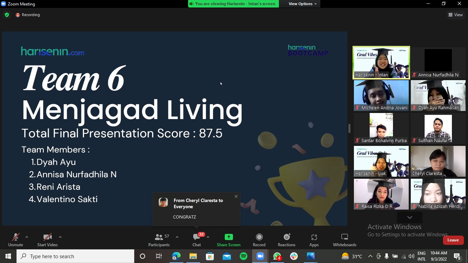468x263 pixels.
Task: Expand chat options arrow
Action: pyautogui.click(x=208, y=237)
